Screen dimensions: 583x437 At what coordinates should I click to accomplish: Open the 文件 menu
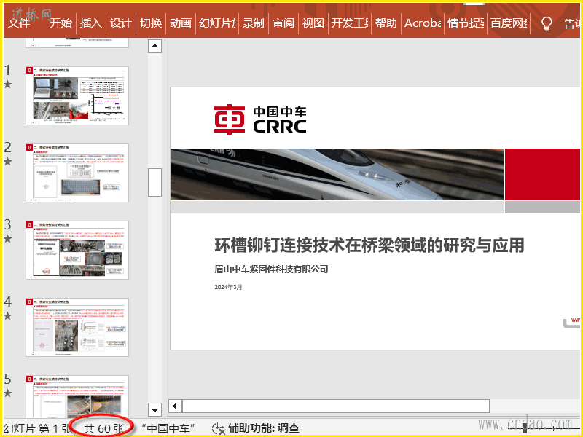click(19, 23)
